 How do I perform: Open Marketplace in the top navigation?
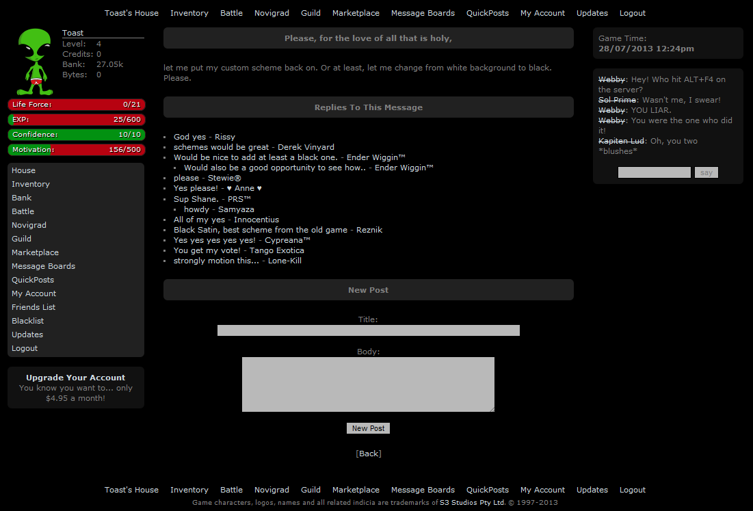click(x=356, y=13)
